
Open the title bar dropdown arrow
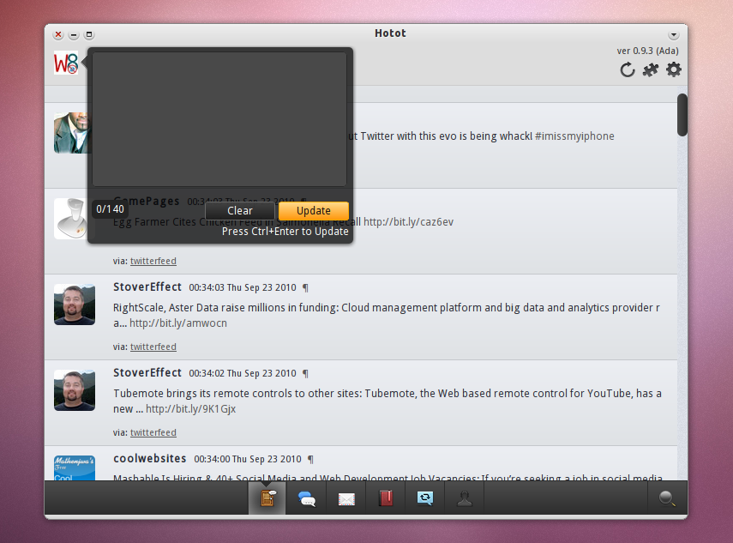674,35
